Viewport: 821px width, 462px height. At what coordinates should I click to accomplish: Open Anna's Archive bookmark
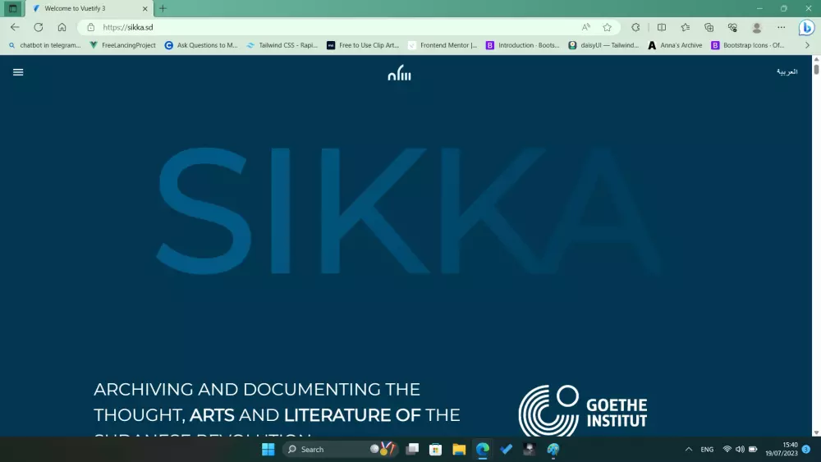click(x=675, y=45)
